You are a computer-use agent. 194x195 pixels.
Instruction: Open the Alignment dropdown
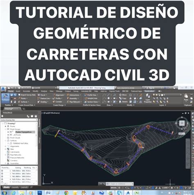59,95
